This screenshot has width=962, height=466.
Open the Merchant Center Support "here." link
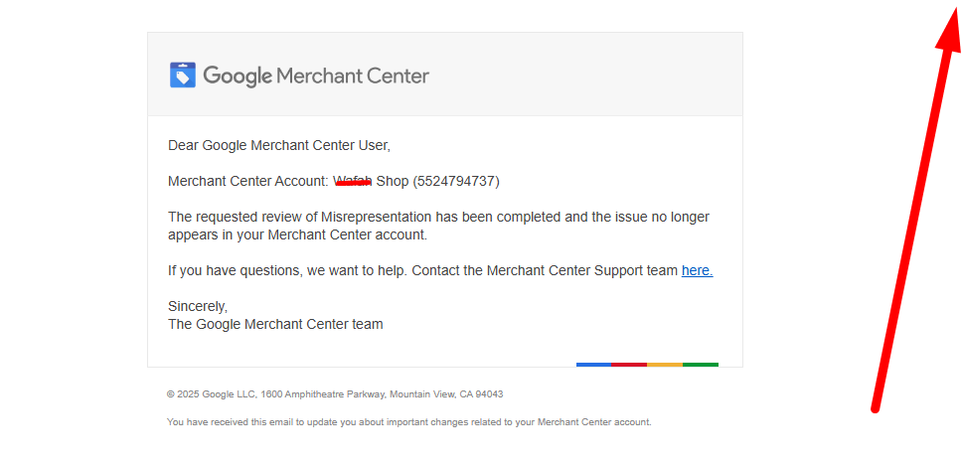(697, 270)
